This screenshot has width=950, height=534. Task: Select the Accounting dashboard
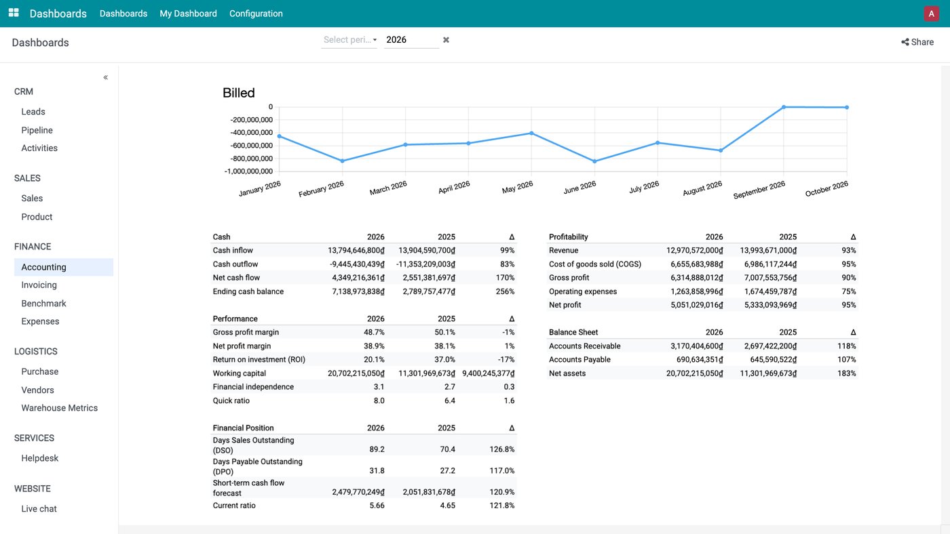tap(64, 267)
